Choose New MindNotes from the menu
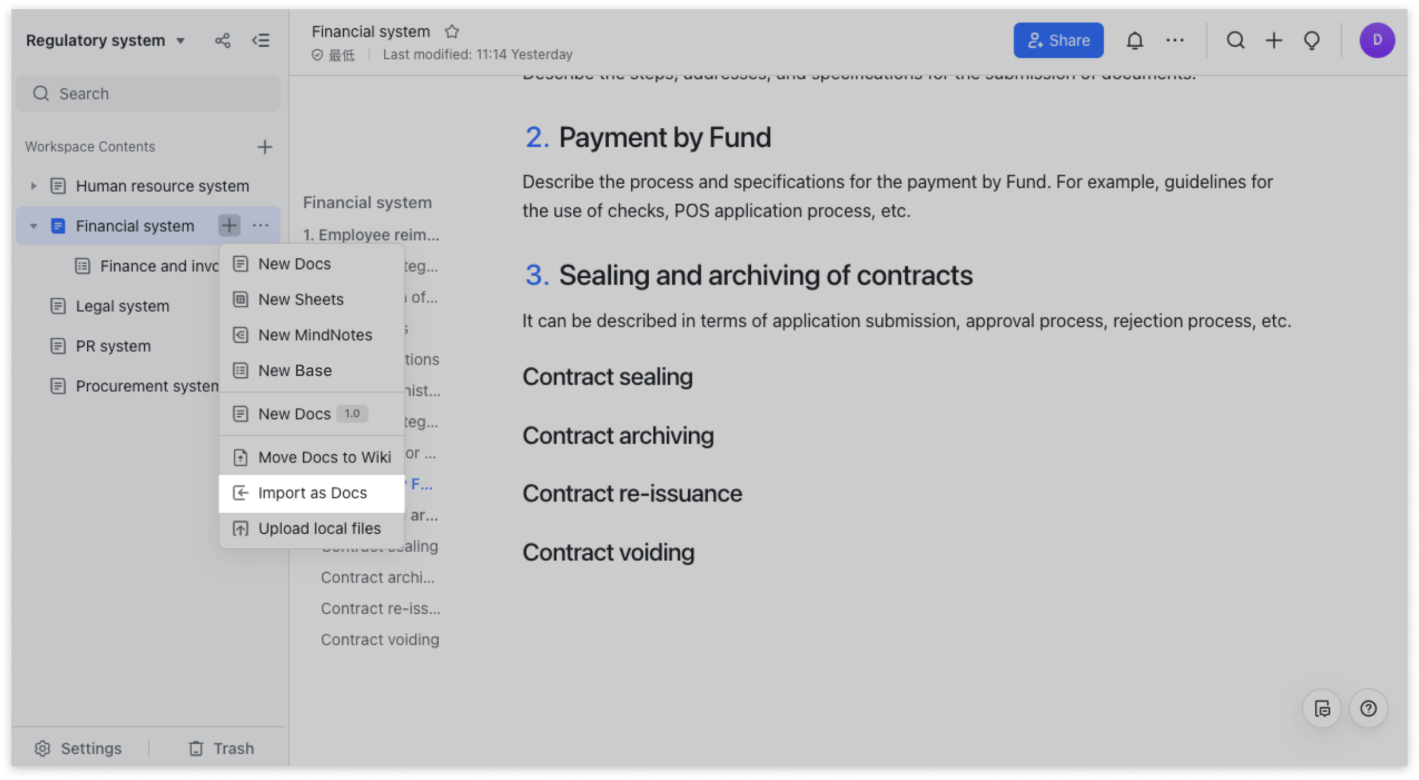The width and height of the screenshot is (1419, 780). coord(314,335)
